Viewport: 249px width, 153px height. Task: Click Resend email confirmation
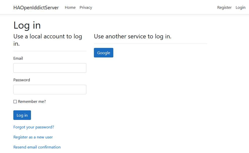pyautogui.click(x=37, y=147)
